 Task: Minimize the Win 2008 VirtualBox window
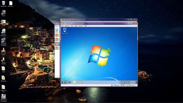[x=128, y=19]
